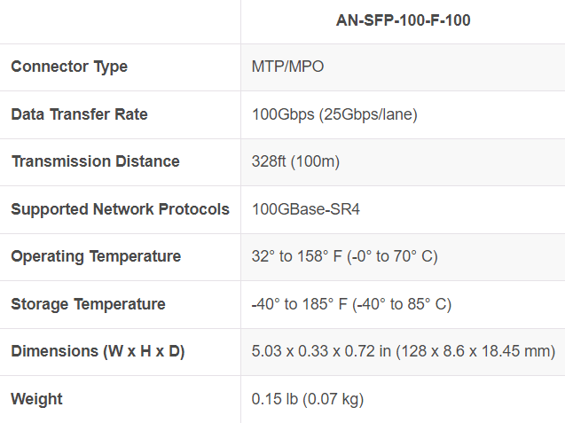
Task: Click the 0.15 lb (0.07 kg) value
Action: [308, 399]
